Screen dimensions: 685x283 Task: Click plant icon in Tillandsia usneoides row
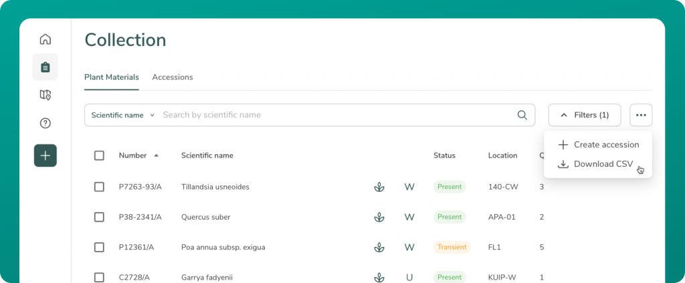click(379, 187)
